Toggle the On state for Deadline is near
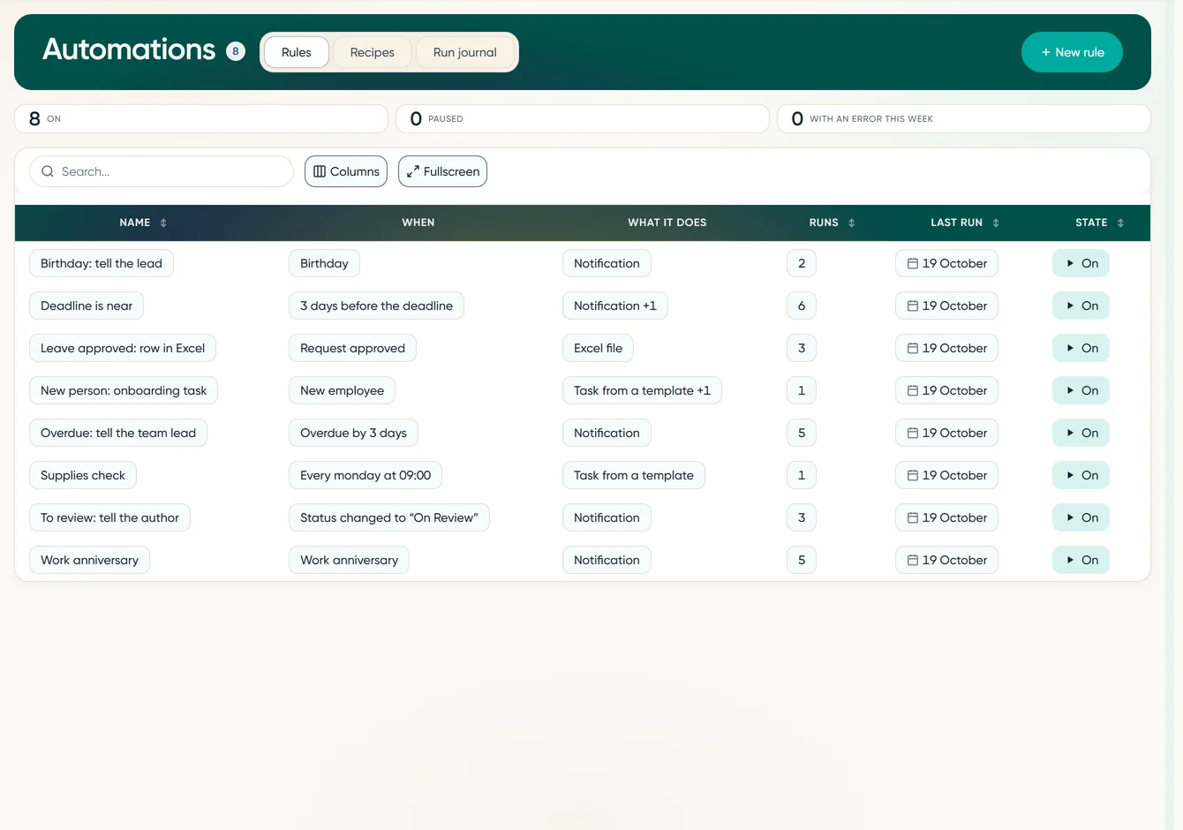Viewport: 1183px width, 830px height. (1081, 306)
